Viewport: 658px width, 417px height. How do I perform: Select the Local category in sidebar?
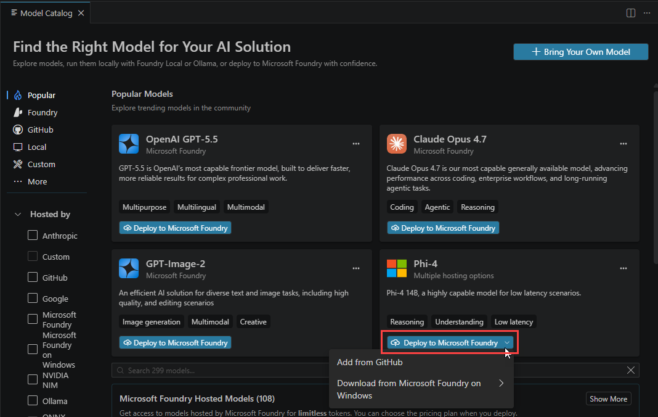click(30, 147)
